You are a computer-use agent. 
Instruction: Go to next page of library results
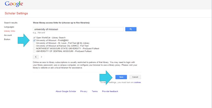41,57
